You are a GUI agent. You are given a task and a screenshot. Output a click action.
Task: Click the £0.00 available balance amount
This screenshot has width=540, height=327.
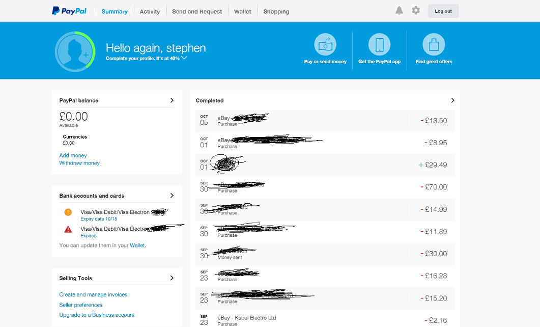click(x=73, y=117)
